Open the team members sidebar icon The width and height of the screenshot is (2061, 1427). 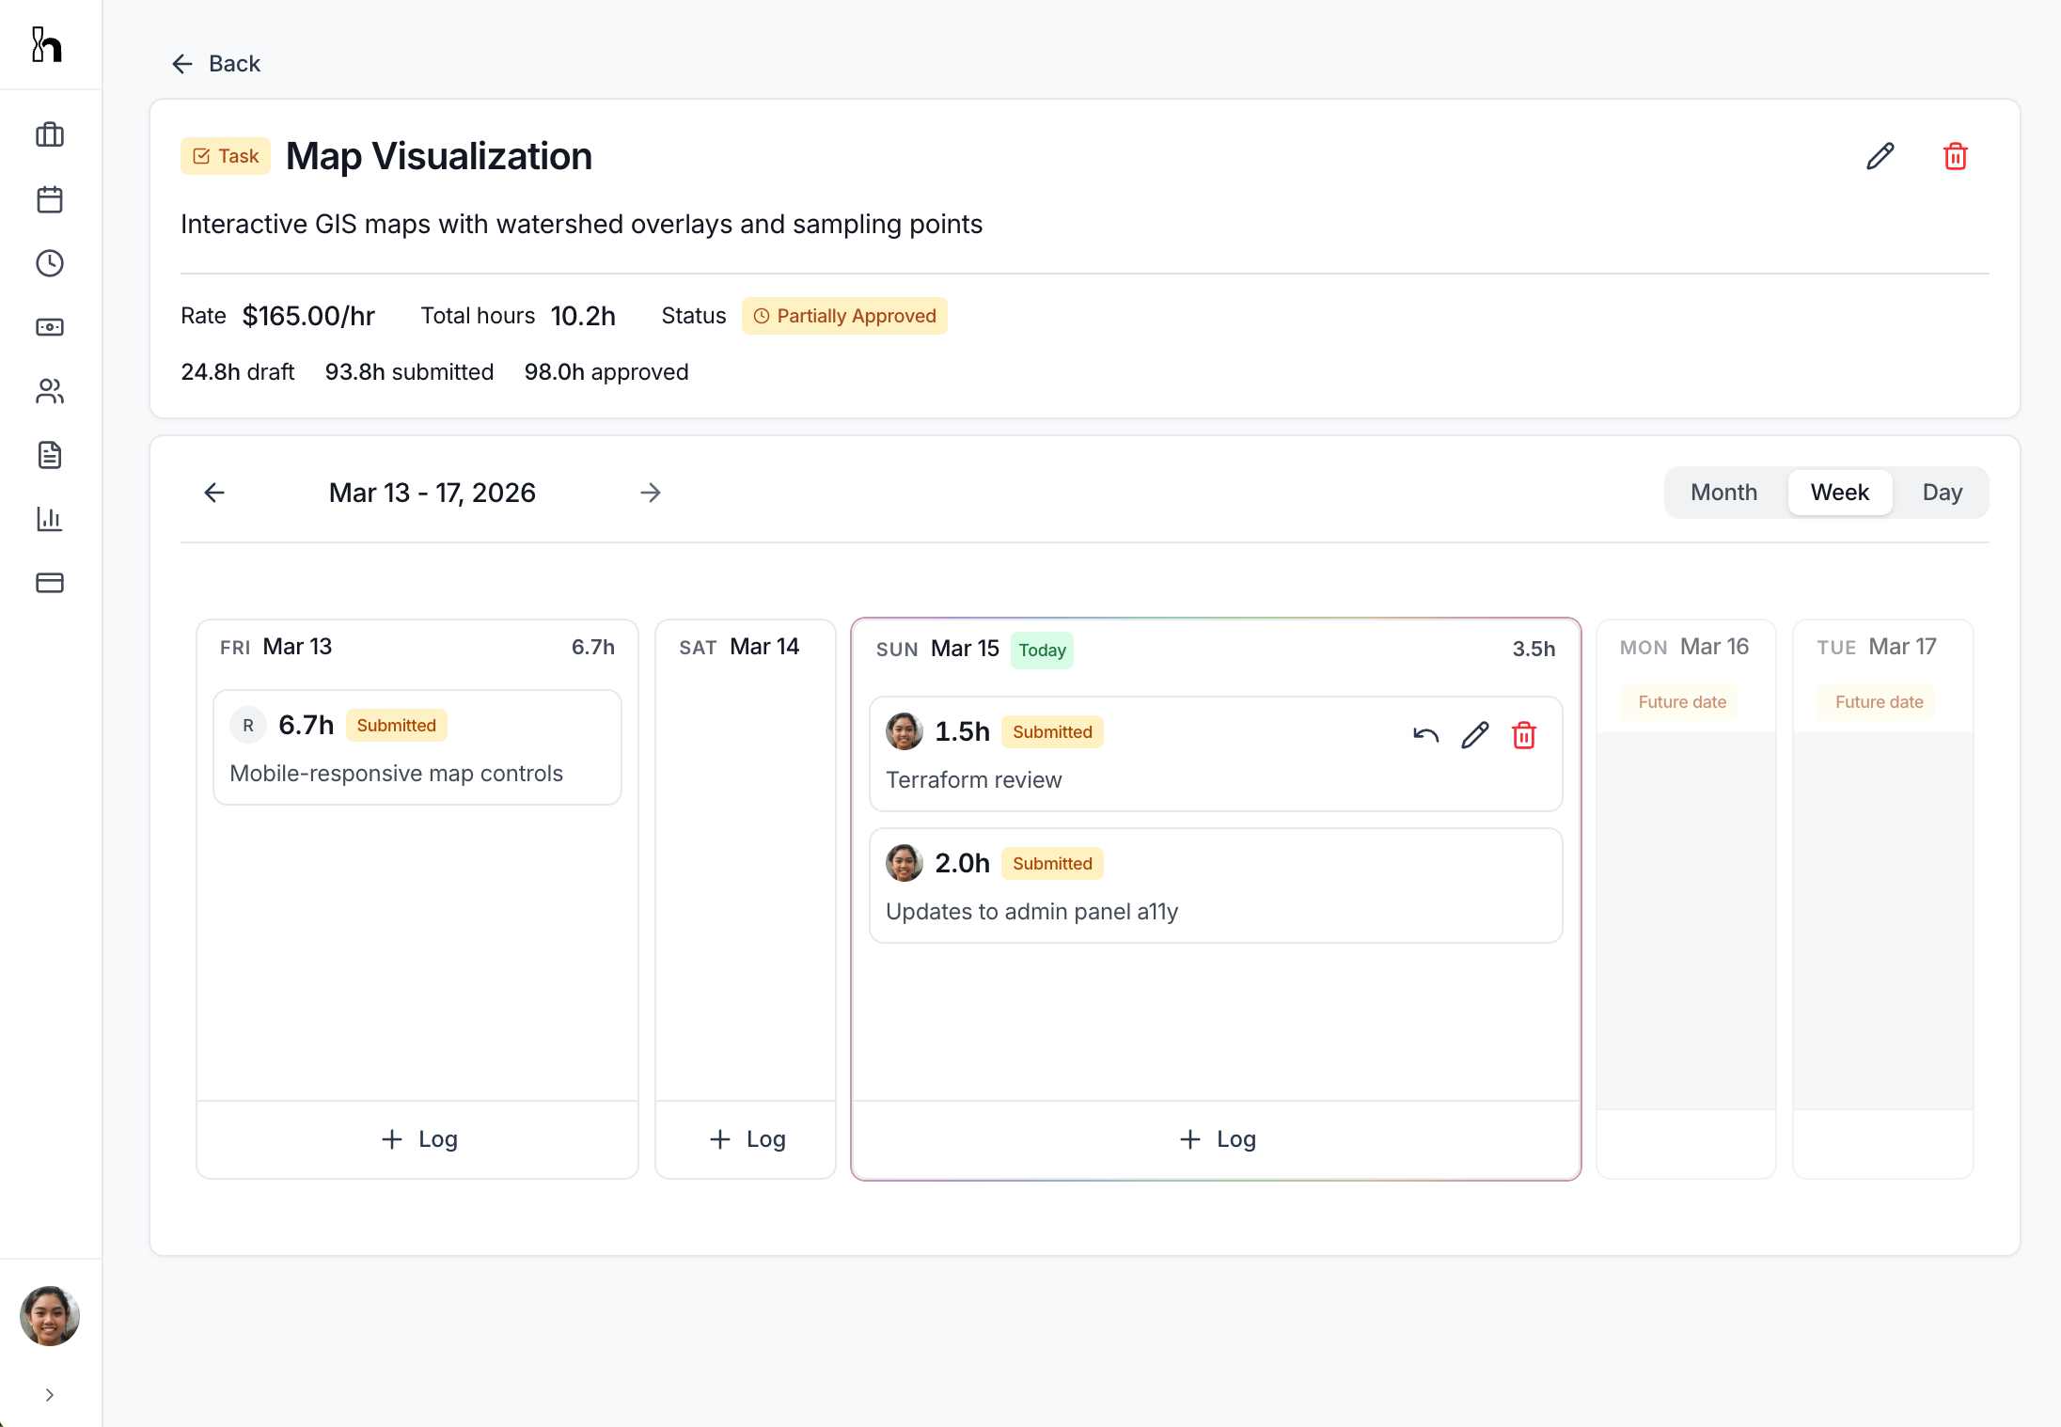coord(50,391)
